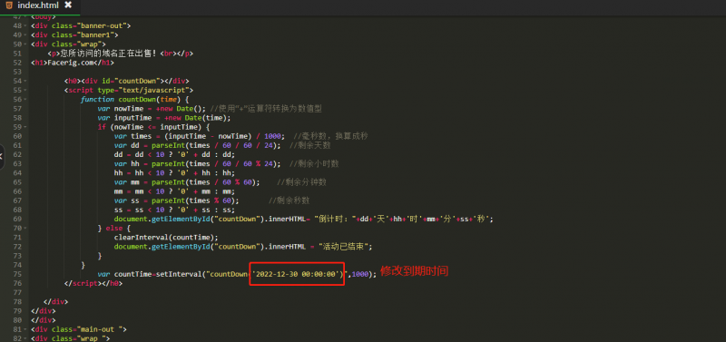
Task: Switch to the index.html tab
Action: click(x=38, y=5)
